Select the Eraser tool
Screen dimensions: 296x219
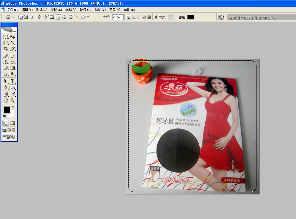click(x=6, y=68)
